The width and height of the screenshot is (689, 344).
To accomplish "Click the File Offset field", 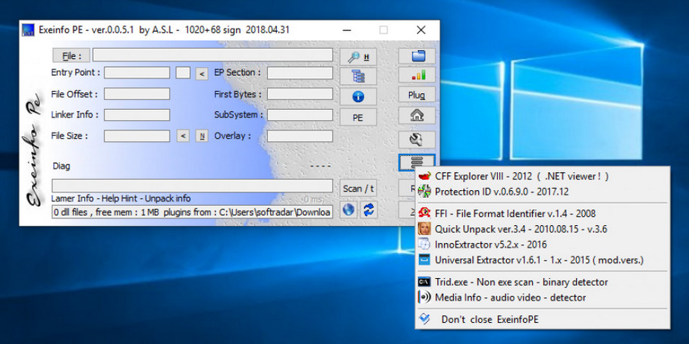I will (137, 94).
